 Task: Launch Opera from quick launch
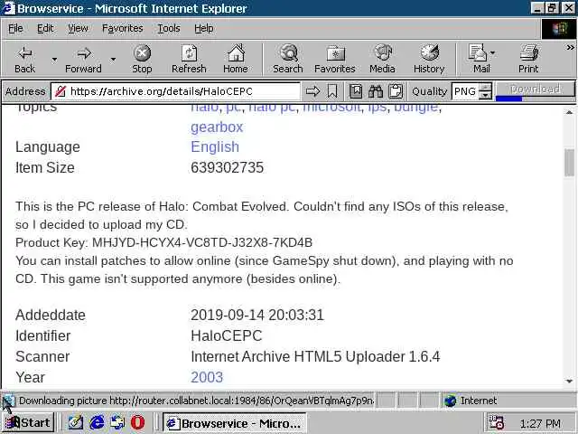tap(138, 422)
